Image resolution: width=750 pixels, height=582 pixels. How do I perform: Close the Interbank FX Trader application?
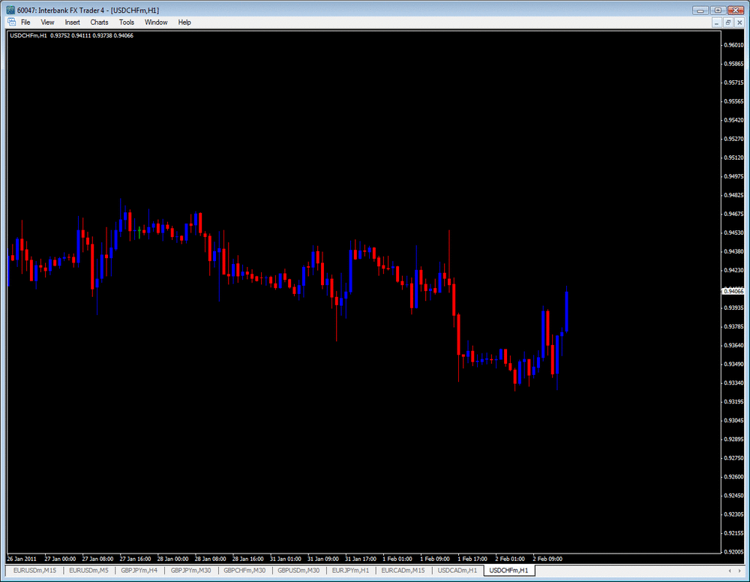coord(736,10)
